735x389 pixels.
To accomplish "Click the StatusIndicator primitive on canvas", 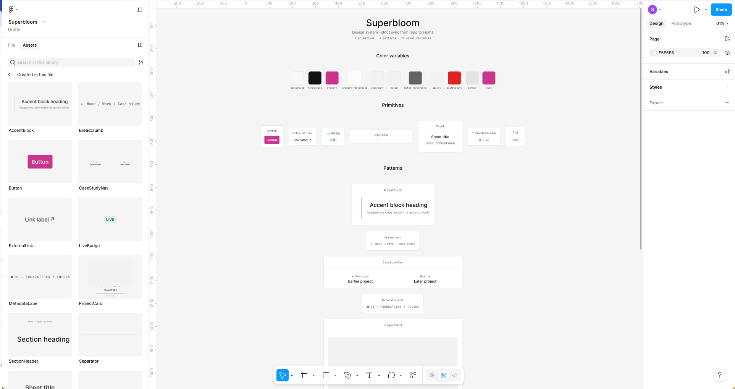I will pos(484,136).
